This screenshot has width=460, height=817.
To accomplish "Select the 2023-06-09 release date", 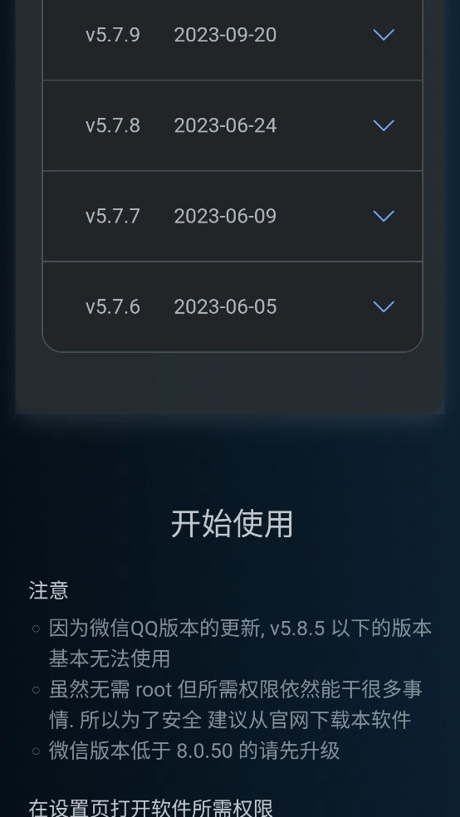I will pos(225,216).
